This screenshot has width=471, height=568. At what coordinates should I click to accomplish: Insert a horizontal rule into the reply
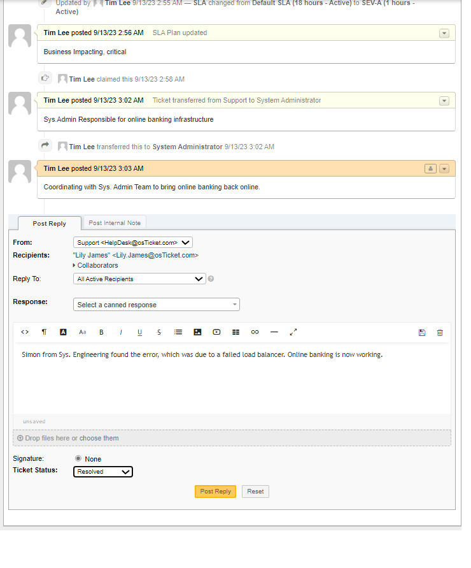click(x=274, y=331)
